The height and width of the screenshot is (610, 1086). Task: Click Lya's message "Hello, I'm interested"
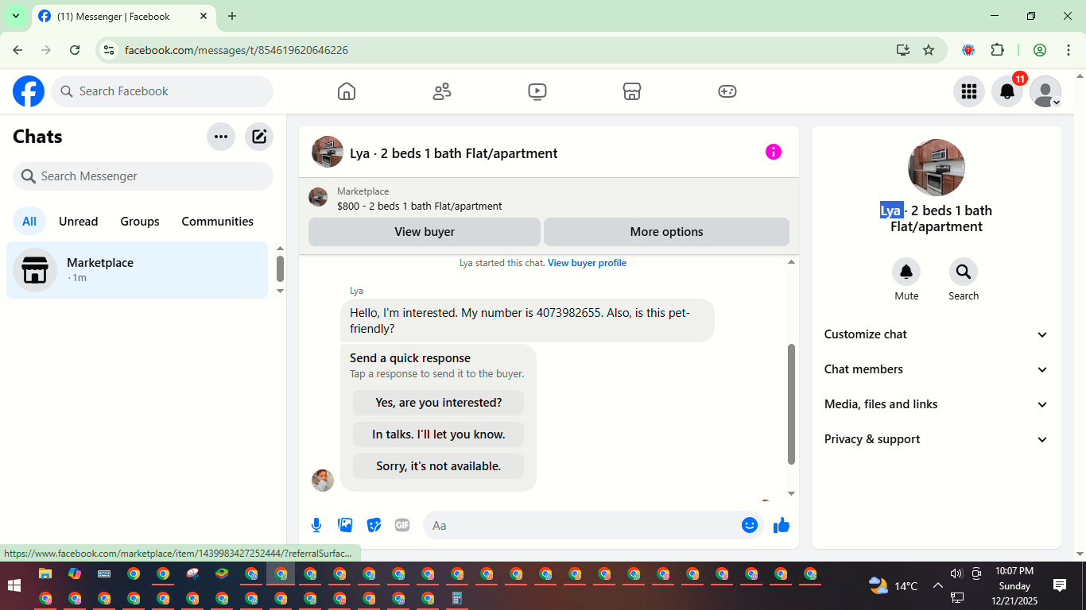pos(527,320)
